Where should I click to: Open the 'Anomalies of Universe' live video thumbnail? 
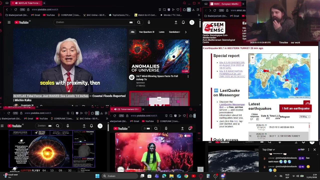tap(159, 56)
